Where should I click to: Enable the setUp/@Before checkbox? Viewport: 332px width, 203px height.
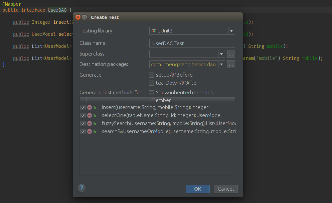click(x=152, y=75)
